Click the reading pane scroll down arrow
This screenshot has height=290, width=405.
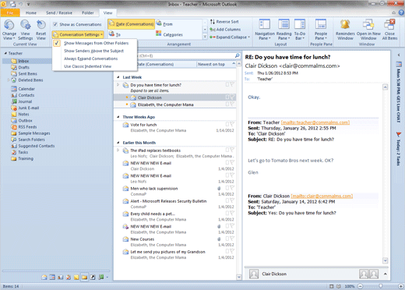(x=386, y=260)
